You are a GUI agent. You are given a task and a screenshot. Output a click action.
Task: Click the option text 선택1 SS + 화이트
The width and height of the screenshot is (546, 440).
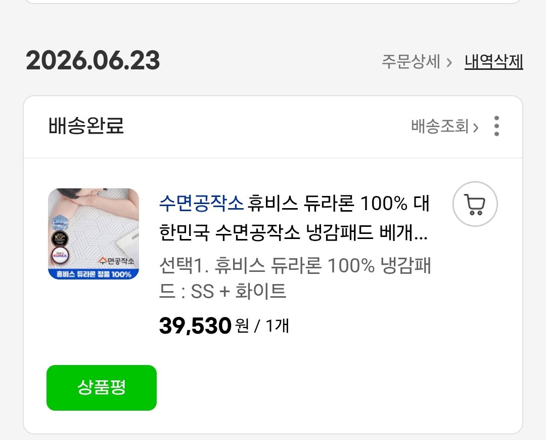click(x=295, y=278)
